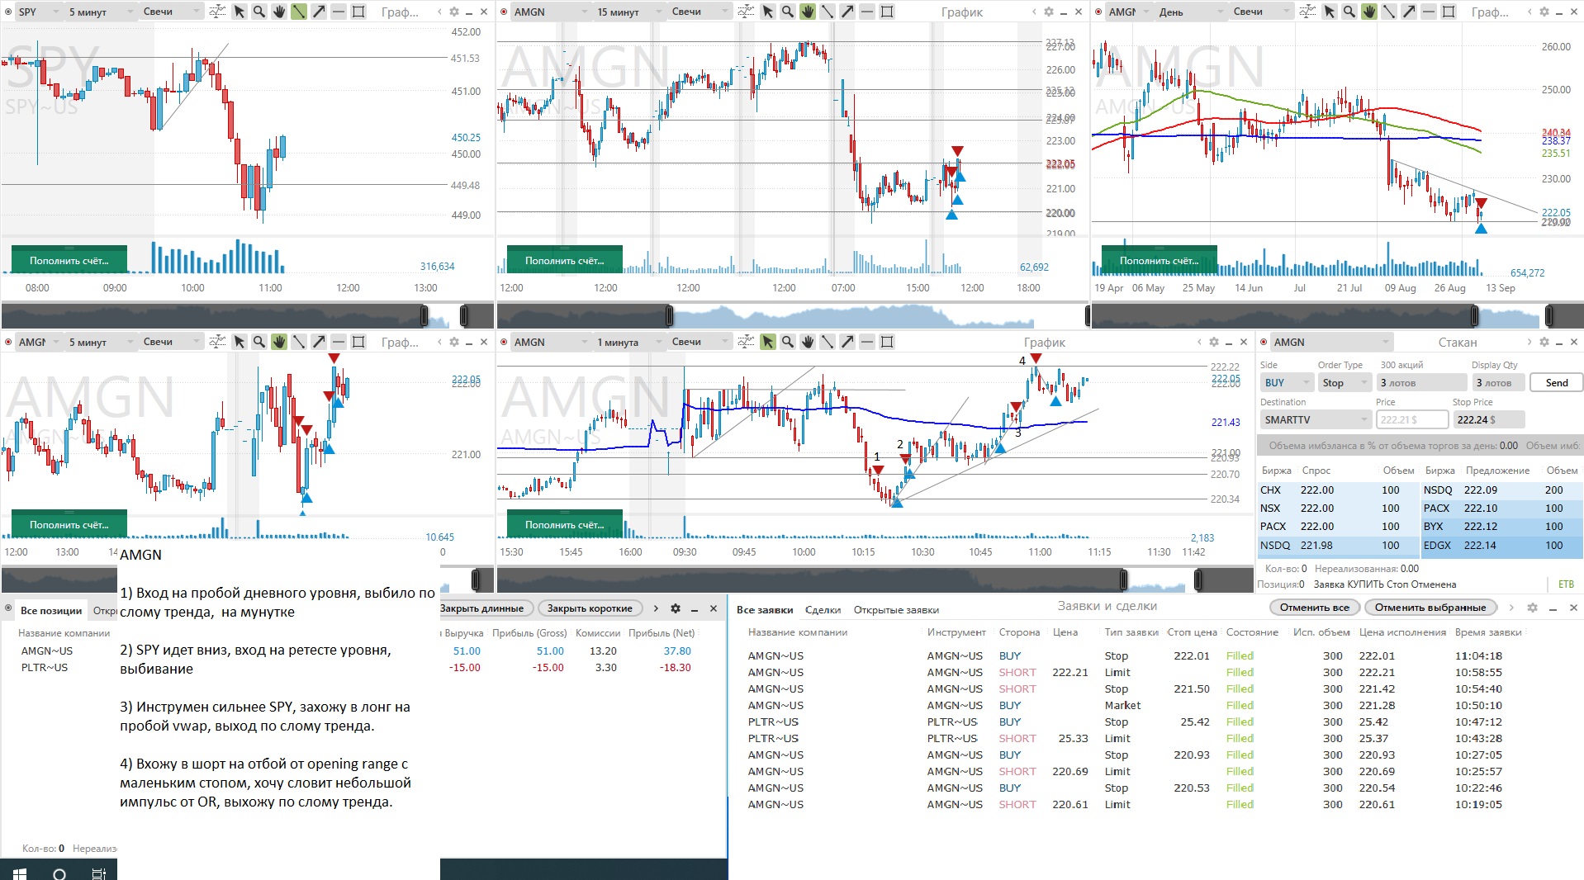Toggle link circle of AMGN 5-minute chart
Screen dimensions: 1584x880
click(x=8, y=342)
